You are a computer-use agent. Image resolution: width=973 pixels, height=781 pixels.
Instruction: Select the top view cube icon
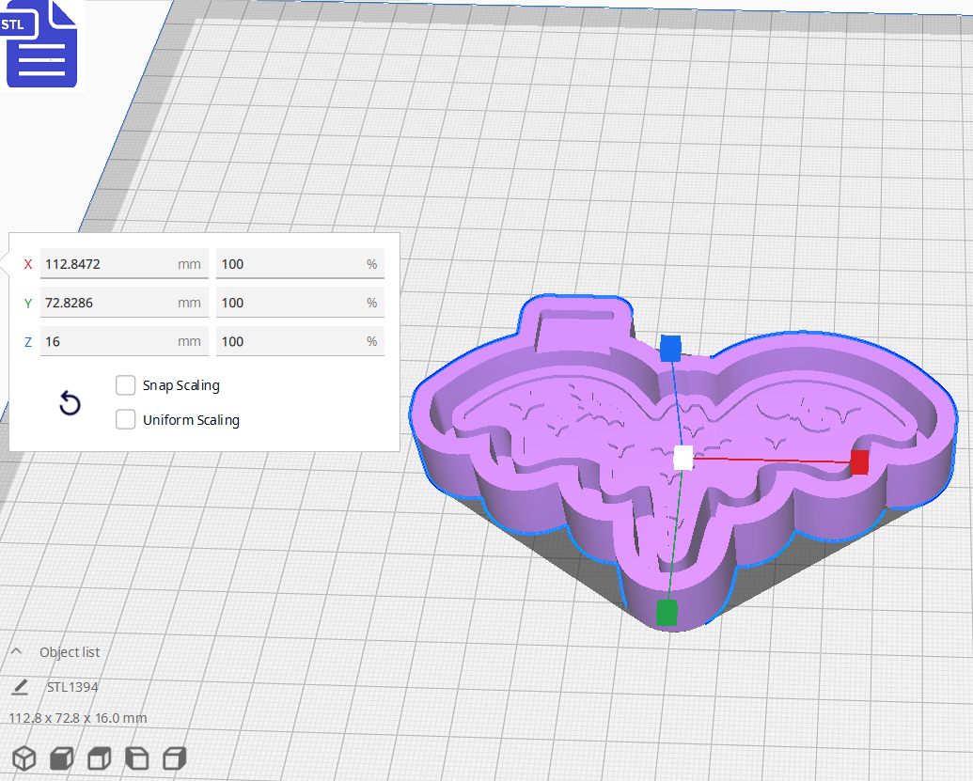(100, 758)
